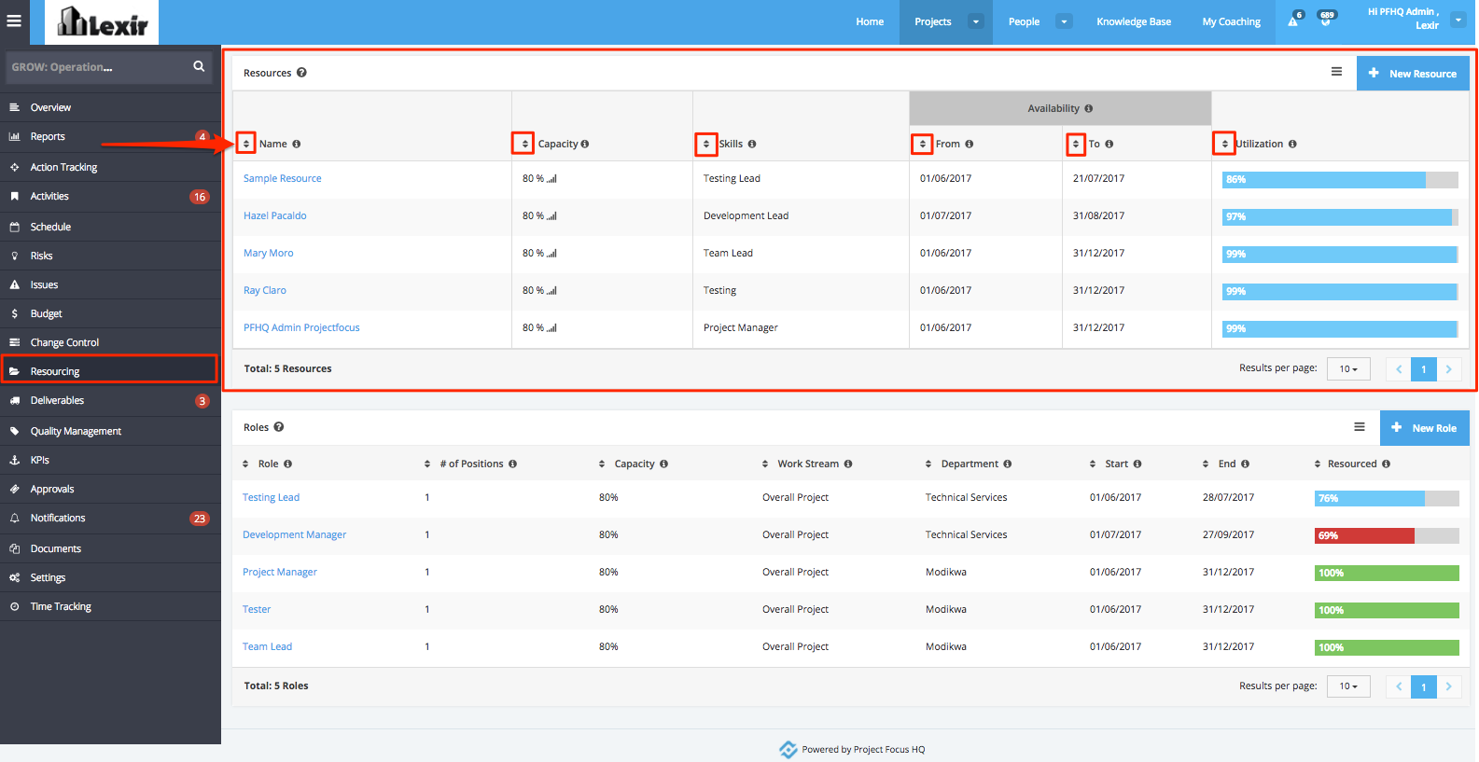Click the Lexir logo
Viewport: 1479px width, 762px height.
point(102,21)
